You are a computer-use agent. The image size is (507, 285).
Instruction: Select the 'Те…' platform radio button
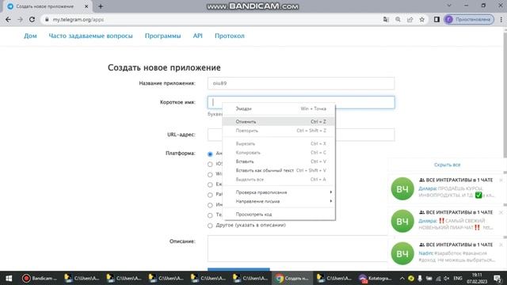[x=210, y=215]
